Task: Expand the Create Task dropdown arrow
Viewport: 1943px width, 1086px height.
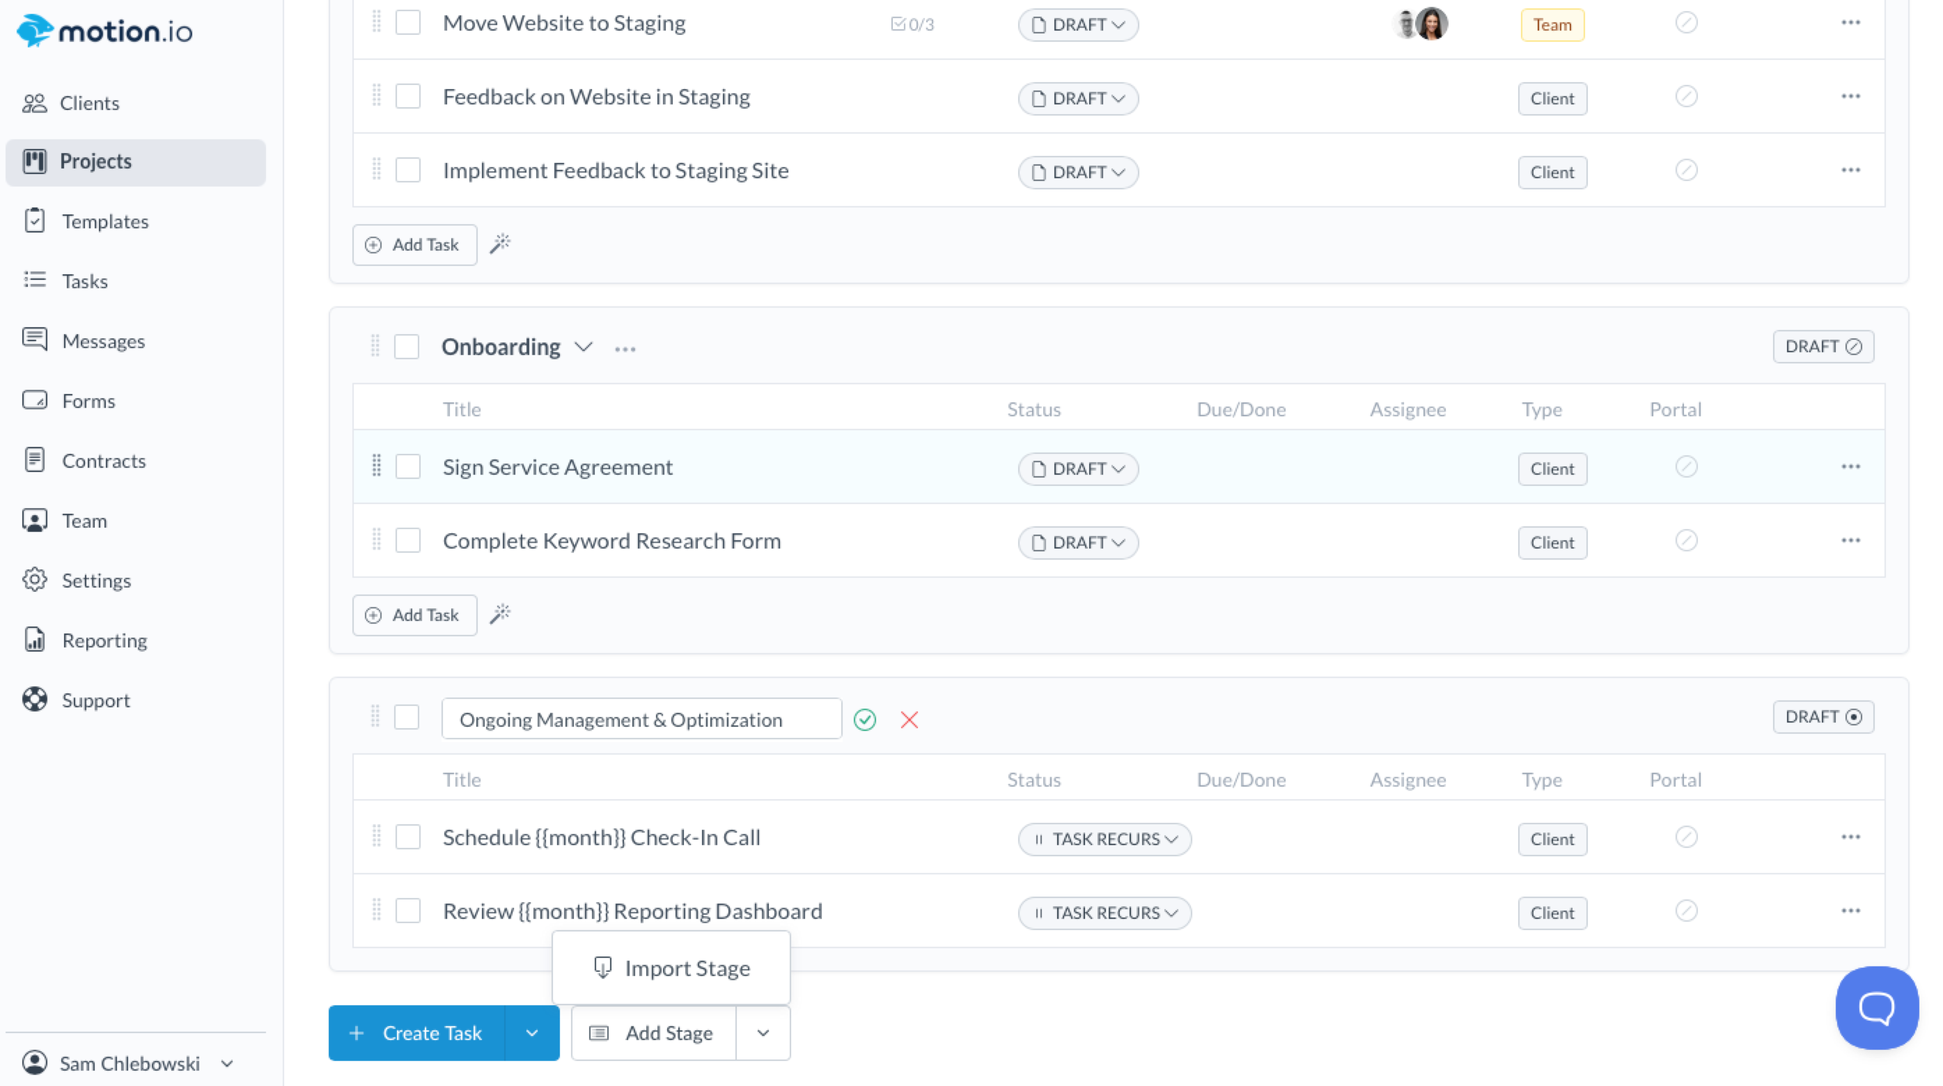Action: [532, 1033]
